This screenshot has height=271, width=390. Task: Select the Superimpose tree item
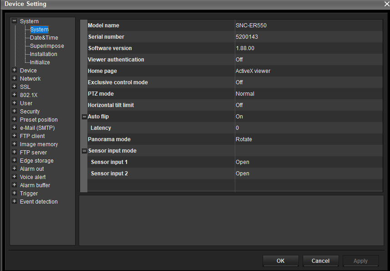(47, 46)
